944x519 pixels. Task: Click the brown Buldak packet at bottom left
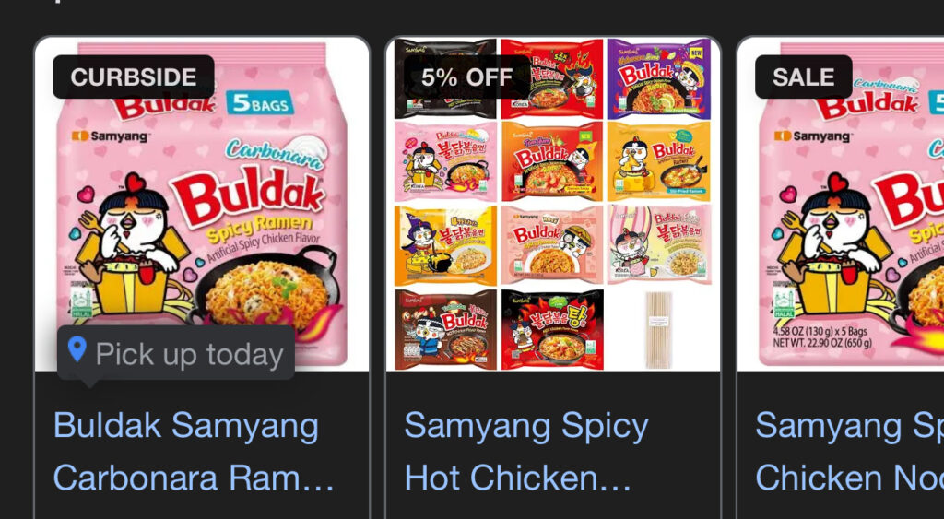tap(446, 329)
